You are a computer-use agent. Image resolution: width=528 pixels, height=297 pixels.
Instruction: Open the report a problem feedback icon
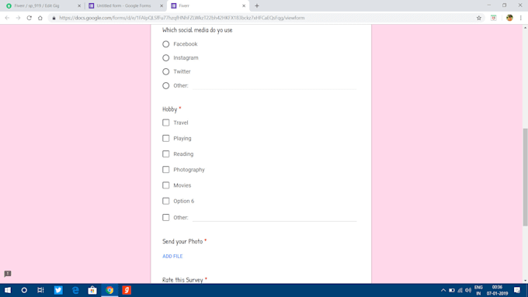point(8,274)
